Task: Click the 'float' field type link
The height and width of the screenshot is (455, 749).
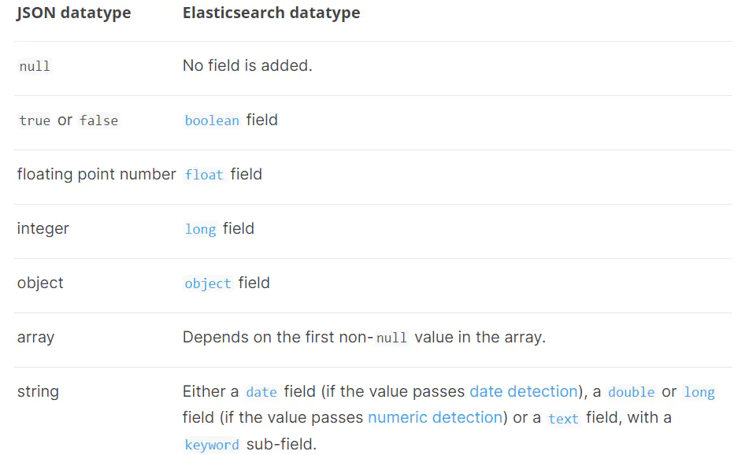Action: [x=204, y=175]
